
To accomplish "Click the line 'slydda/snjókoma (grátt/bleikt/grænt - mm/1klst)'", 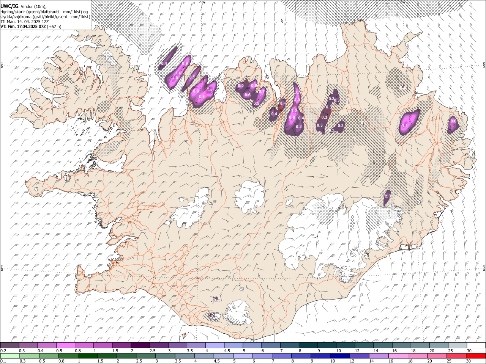I will click(45, 17).
